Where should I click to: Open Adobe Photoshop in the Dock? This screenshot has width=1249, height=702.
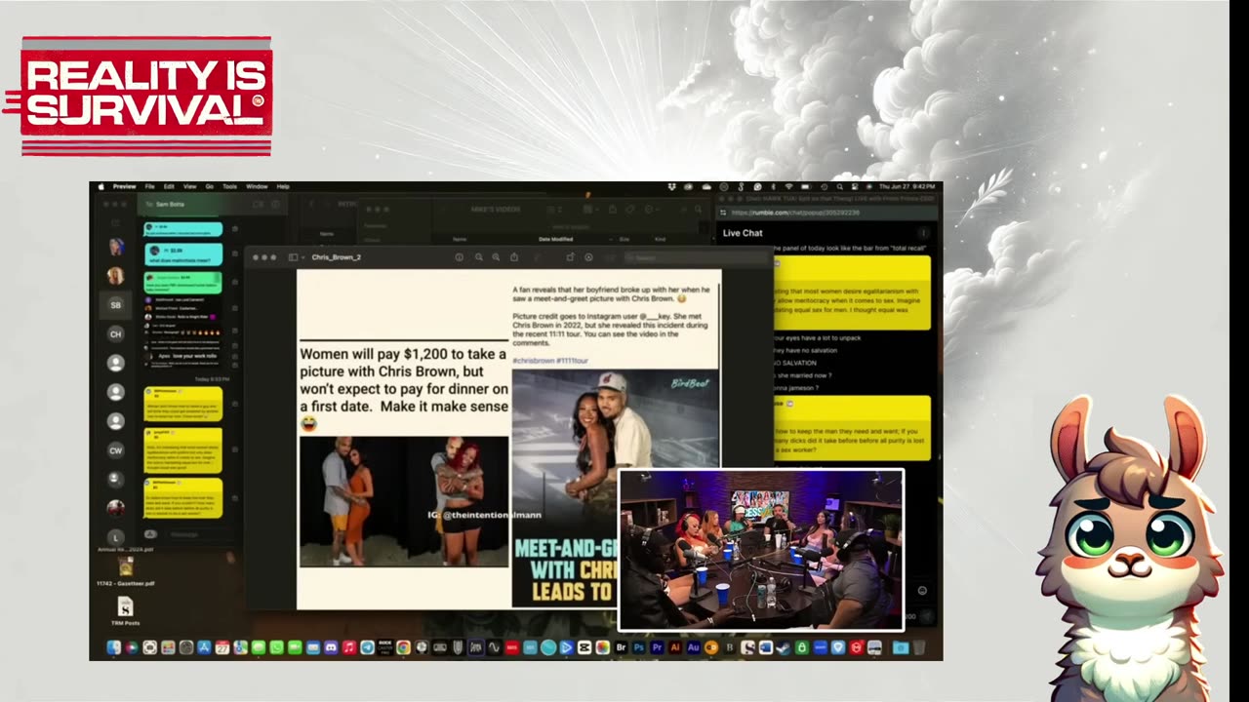(x=639, y=647)
